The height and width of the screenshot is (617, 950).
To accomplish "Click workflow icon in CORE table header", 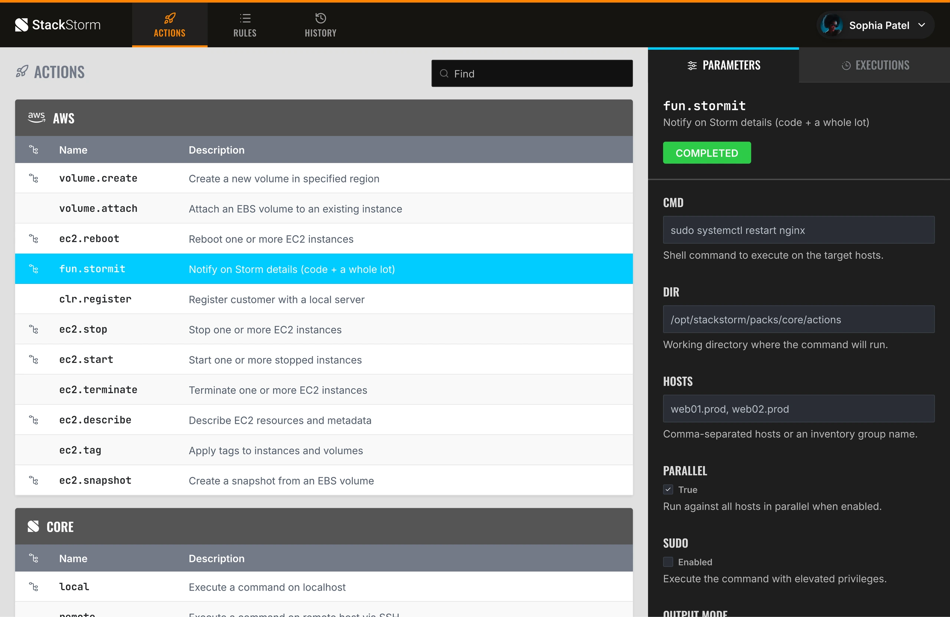I will pyautogui.click(x=33, y=558).
